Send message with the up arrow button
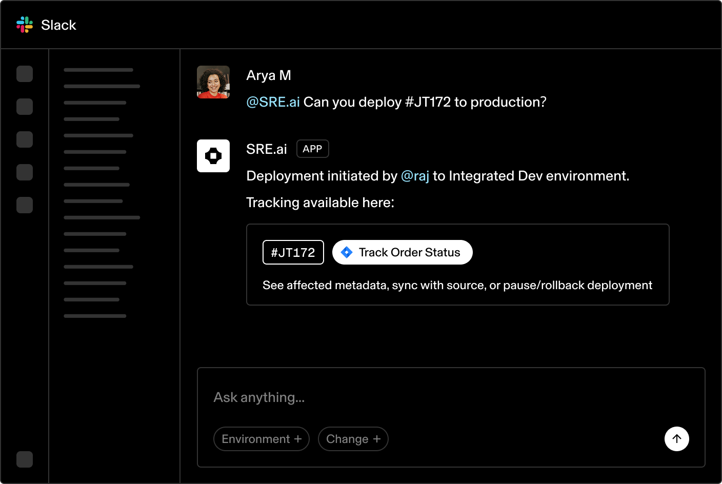Viewport: 722px width, 484px height. click(x=677, y=439)
